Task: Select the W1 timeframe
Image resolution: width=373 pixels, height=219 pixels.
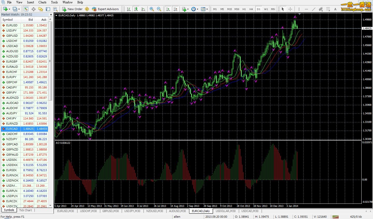Action: 266,9
